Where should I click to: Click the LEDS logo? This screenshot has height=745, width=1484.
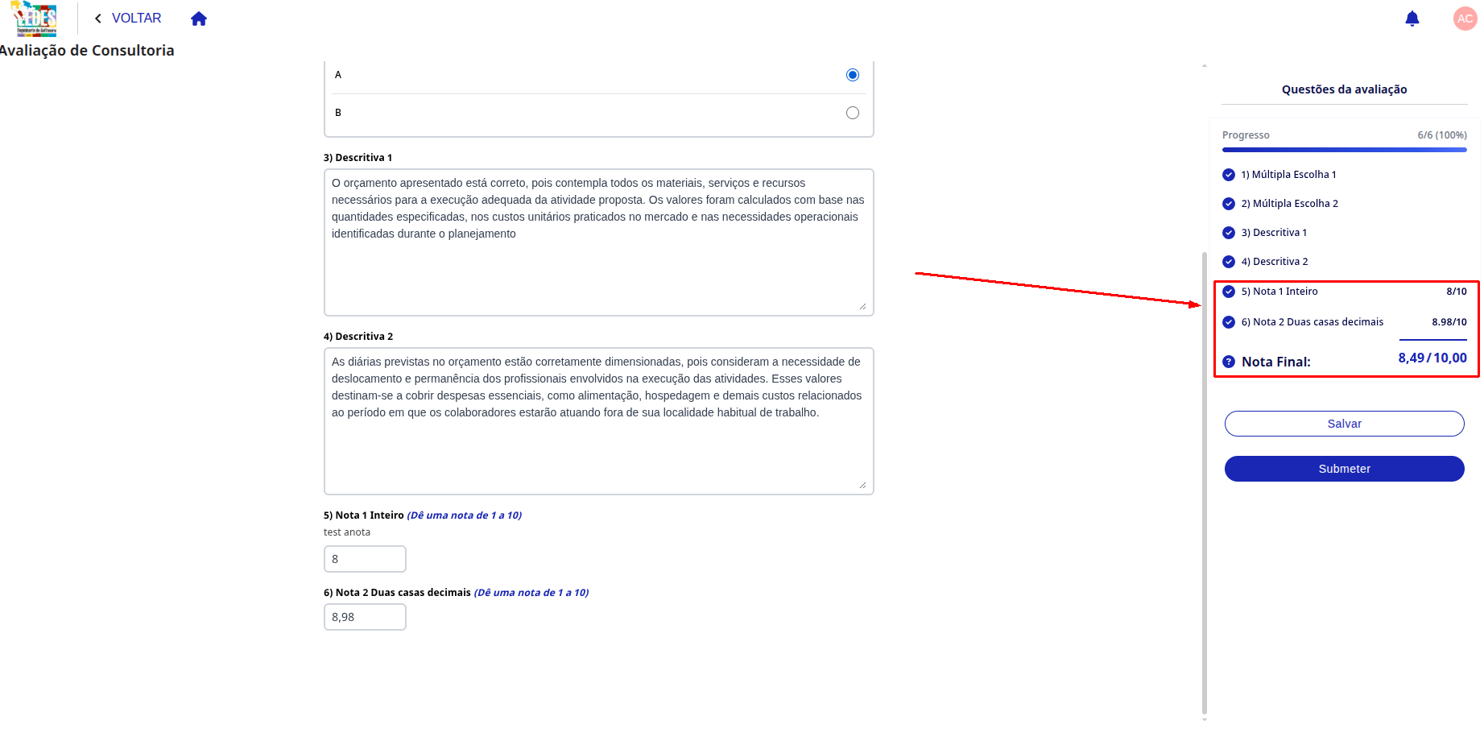[35, 19]
